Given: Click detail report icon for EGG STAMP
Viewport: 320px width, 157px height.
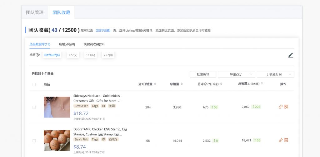Looking at the screenshot, I should pyautogui.click(x=286, y=141).
